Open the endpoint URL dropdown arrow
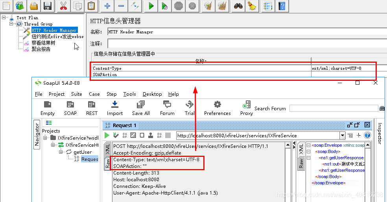Screen dimensions: 387x202 342,135
